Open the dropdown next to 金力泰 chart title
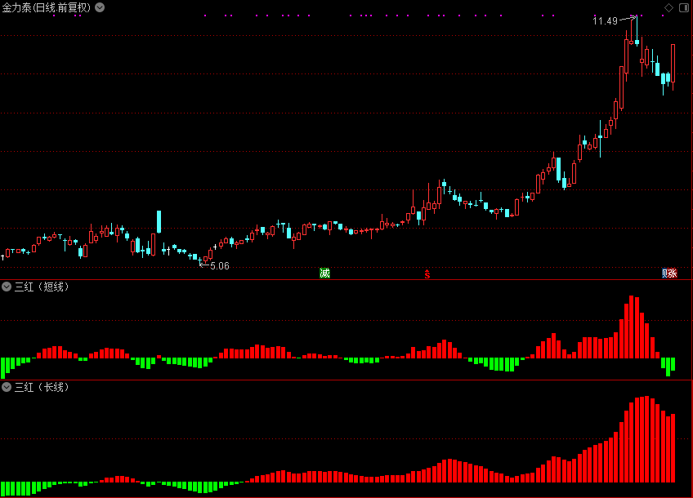The image size is (693, 498). click(x=100, y=7)
